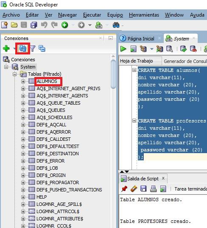The image size is (207, 228).
Task: Open the Ejecutar menu
Action: click(92, 15)
